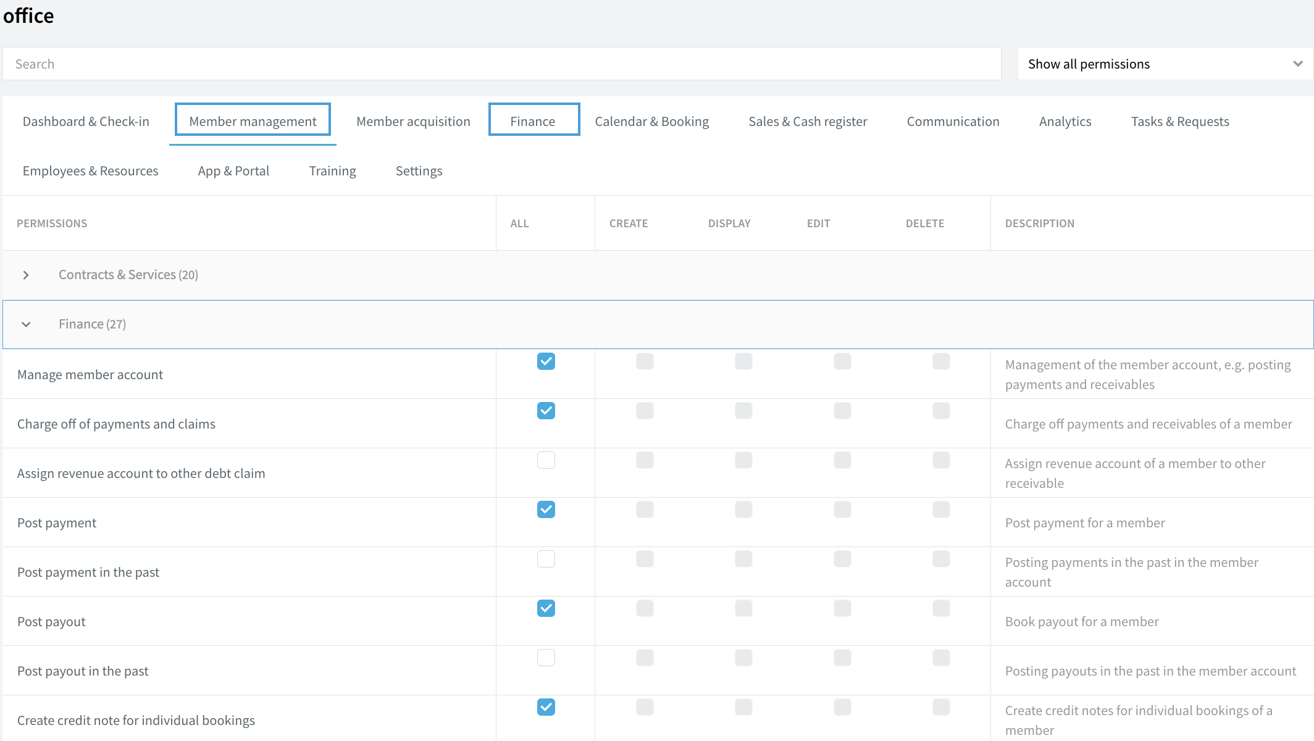Click the PERMISSIONS column header
Image resolution: width=1314 pixels, height=741 pixels.
point(52,224)
